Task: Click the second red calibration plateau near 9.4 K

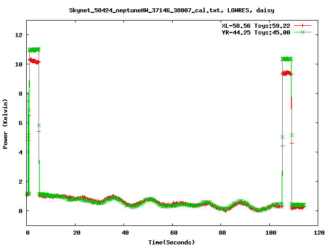Action: (x=287, y=73)
